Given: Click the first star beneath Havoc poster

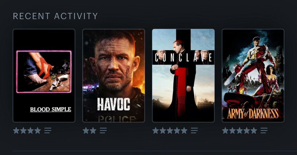Looking at the screenshot, I should (86, 130).
